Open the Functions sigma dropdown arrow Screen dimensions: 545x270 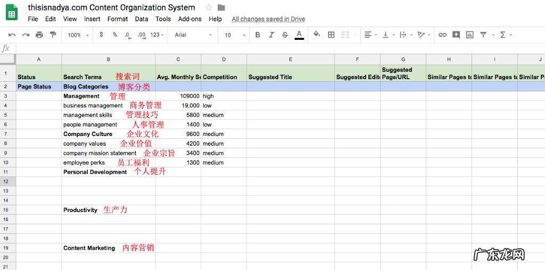tap(511, 35)
